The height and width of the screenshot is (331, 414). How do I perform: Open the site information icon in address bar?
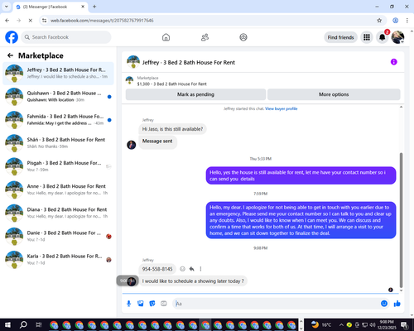[44, 21]
